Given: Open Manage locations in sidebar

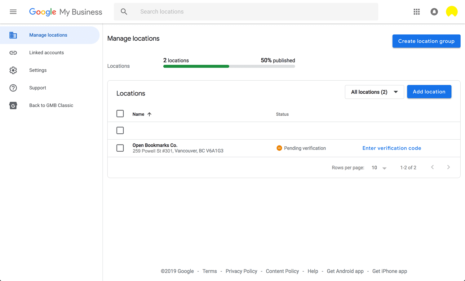Looking at the screenshot, I should [50, 35].
